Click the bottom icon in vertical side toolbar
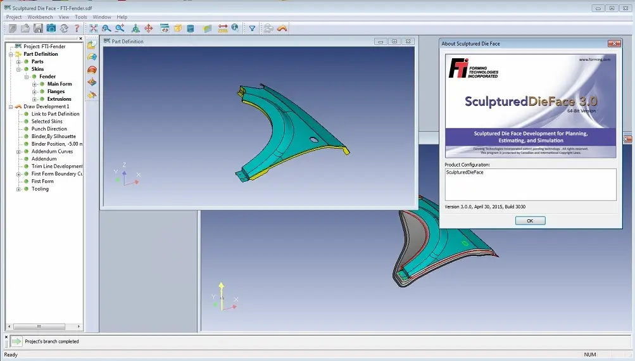This screenshot has width=635, height=361. [92, 95]
